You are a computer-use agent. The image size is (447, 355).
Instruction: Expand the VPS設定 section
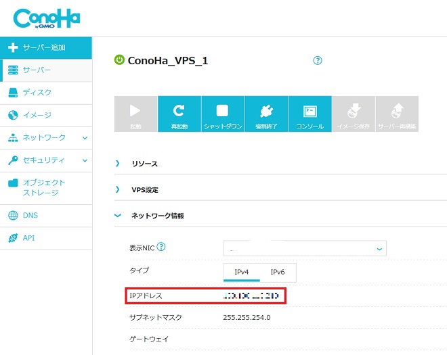pos(144,189)
